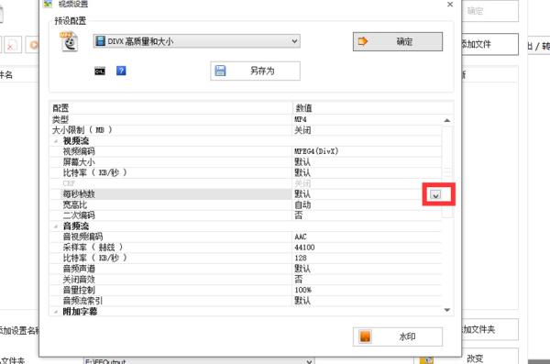Open the blue question mark help icon
Image resolution: width=550 pixels, height=364 pixels.
121,71
